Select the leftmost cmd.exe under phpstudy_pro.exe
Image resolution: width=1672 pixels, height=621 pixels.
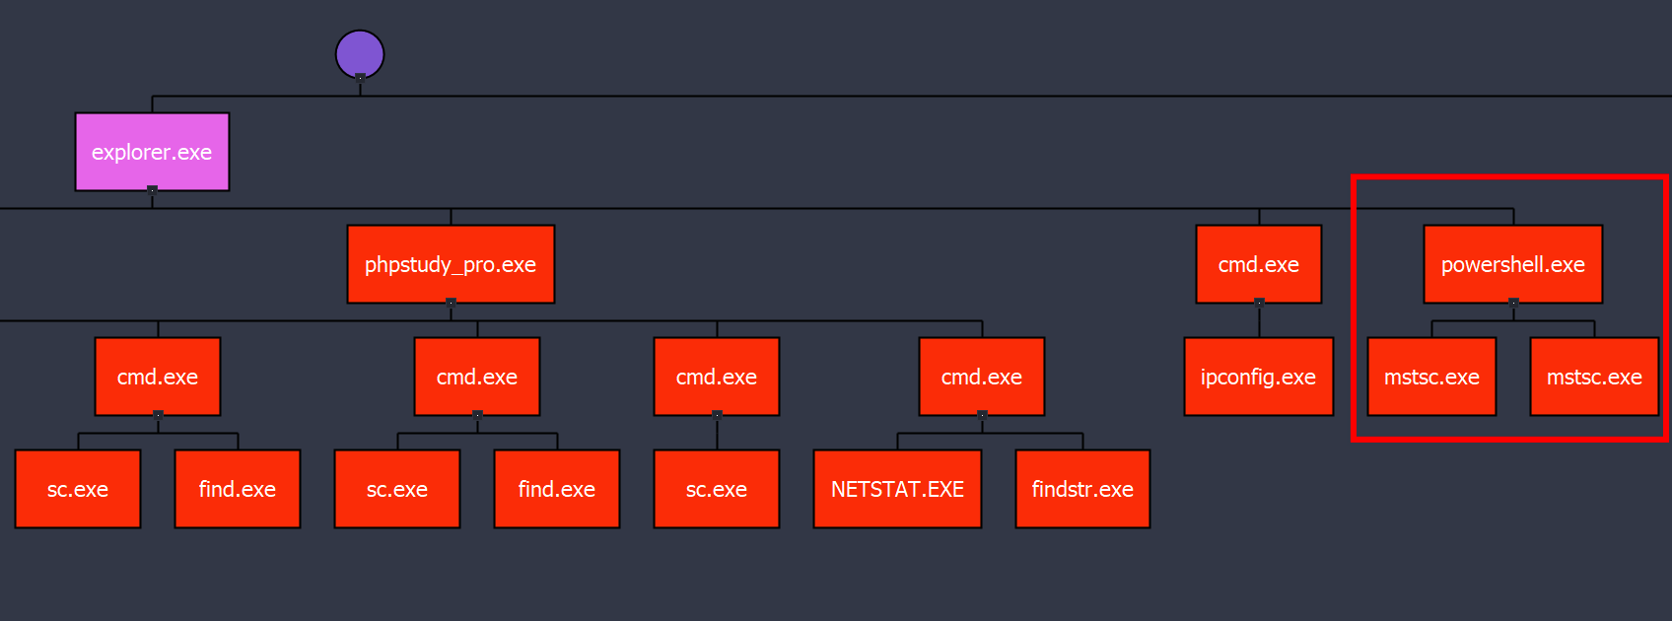[x=158, y=377]
